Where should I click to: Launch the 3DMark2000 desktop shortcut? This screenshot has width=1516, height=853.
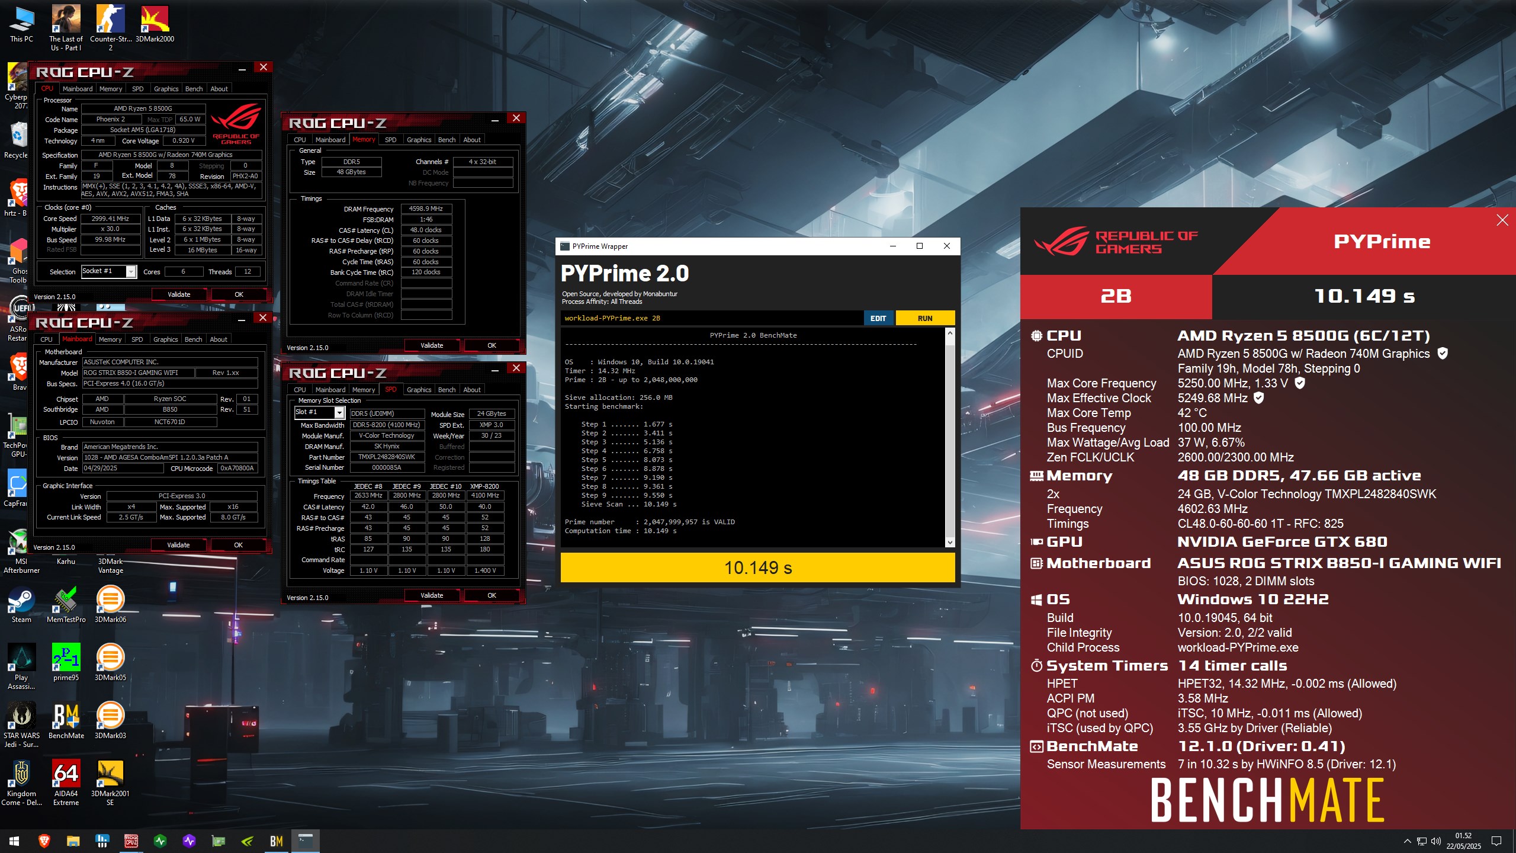tap(155, 25)
